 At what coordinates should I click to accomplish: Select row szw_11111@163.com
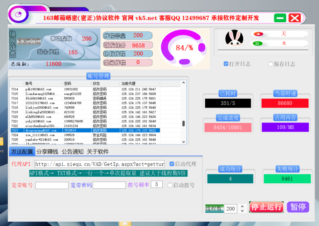coord(85,135)
